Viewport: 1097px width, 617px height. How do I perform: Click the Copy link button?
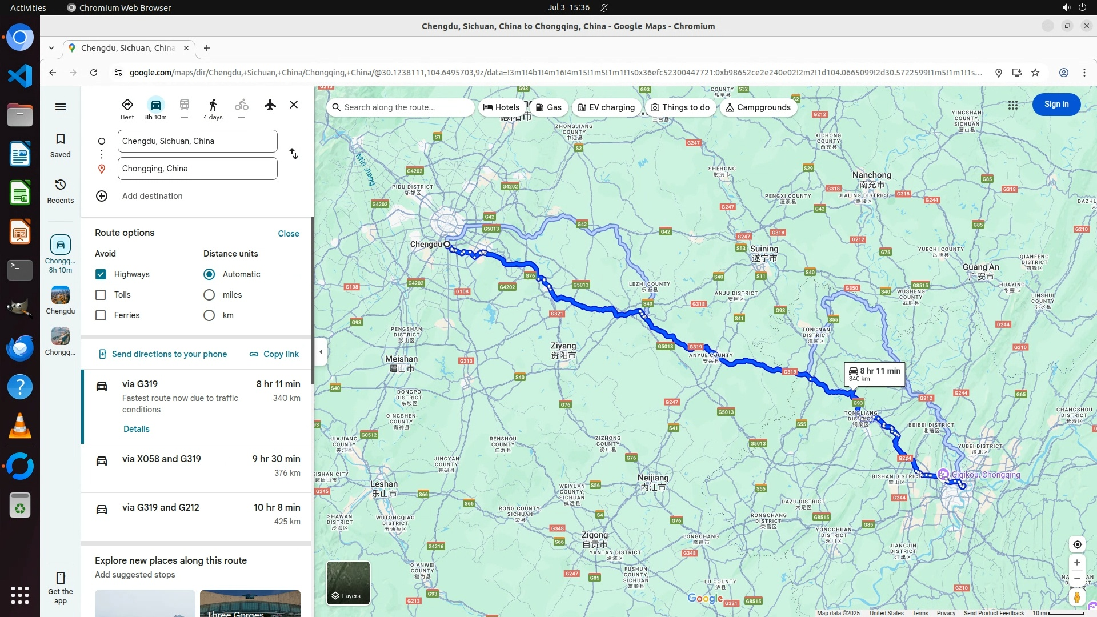pyautogui.click(x=274, y=354)
